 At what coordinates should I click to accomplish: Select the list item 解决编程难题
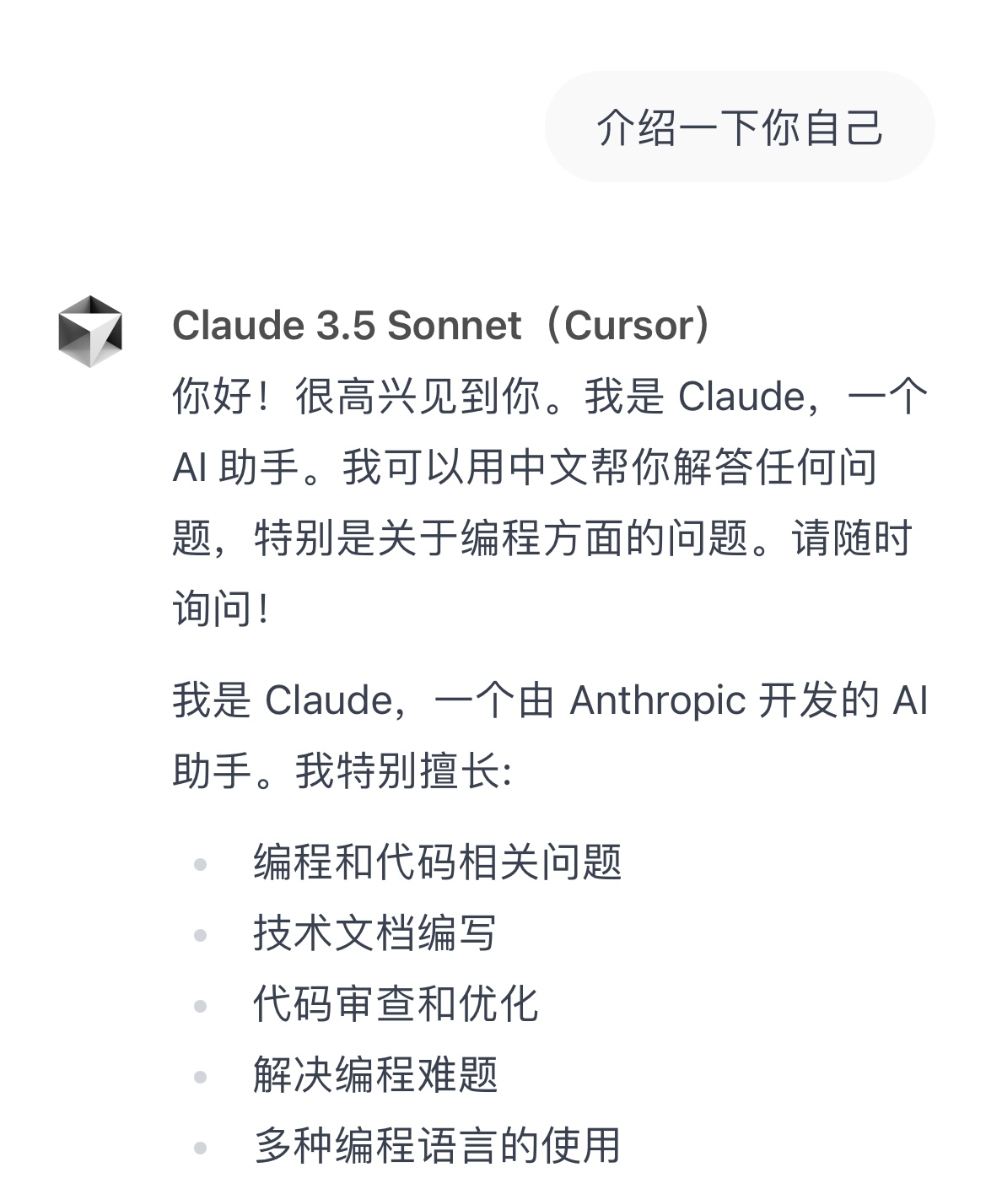click(x=374, y=1075)
